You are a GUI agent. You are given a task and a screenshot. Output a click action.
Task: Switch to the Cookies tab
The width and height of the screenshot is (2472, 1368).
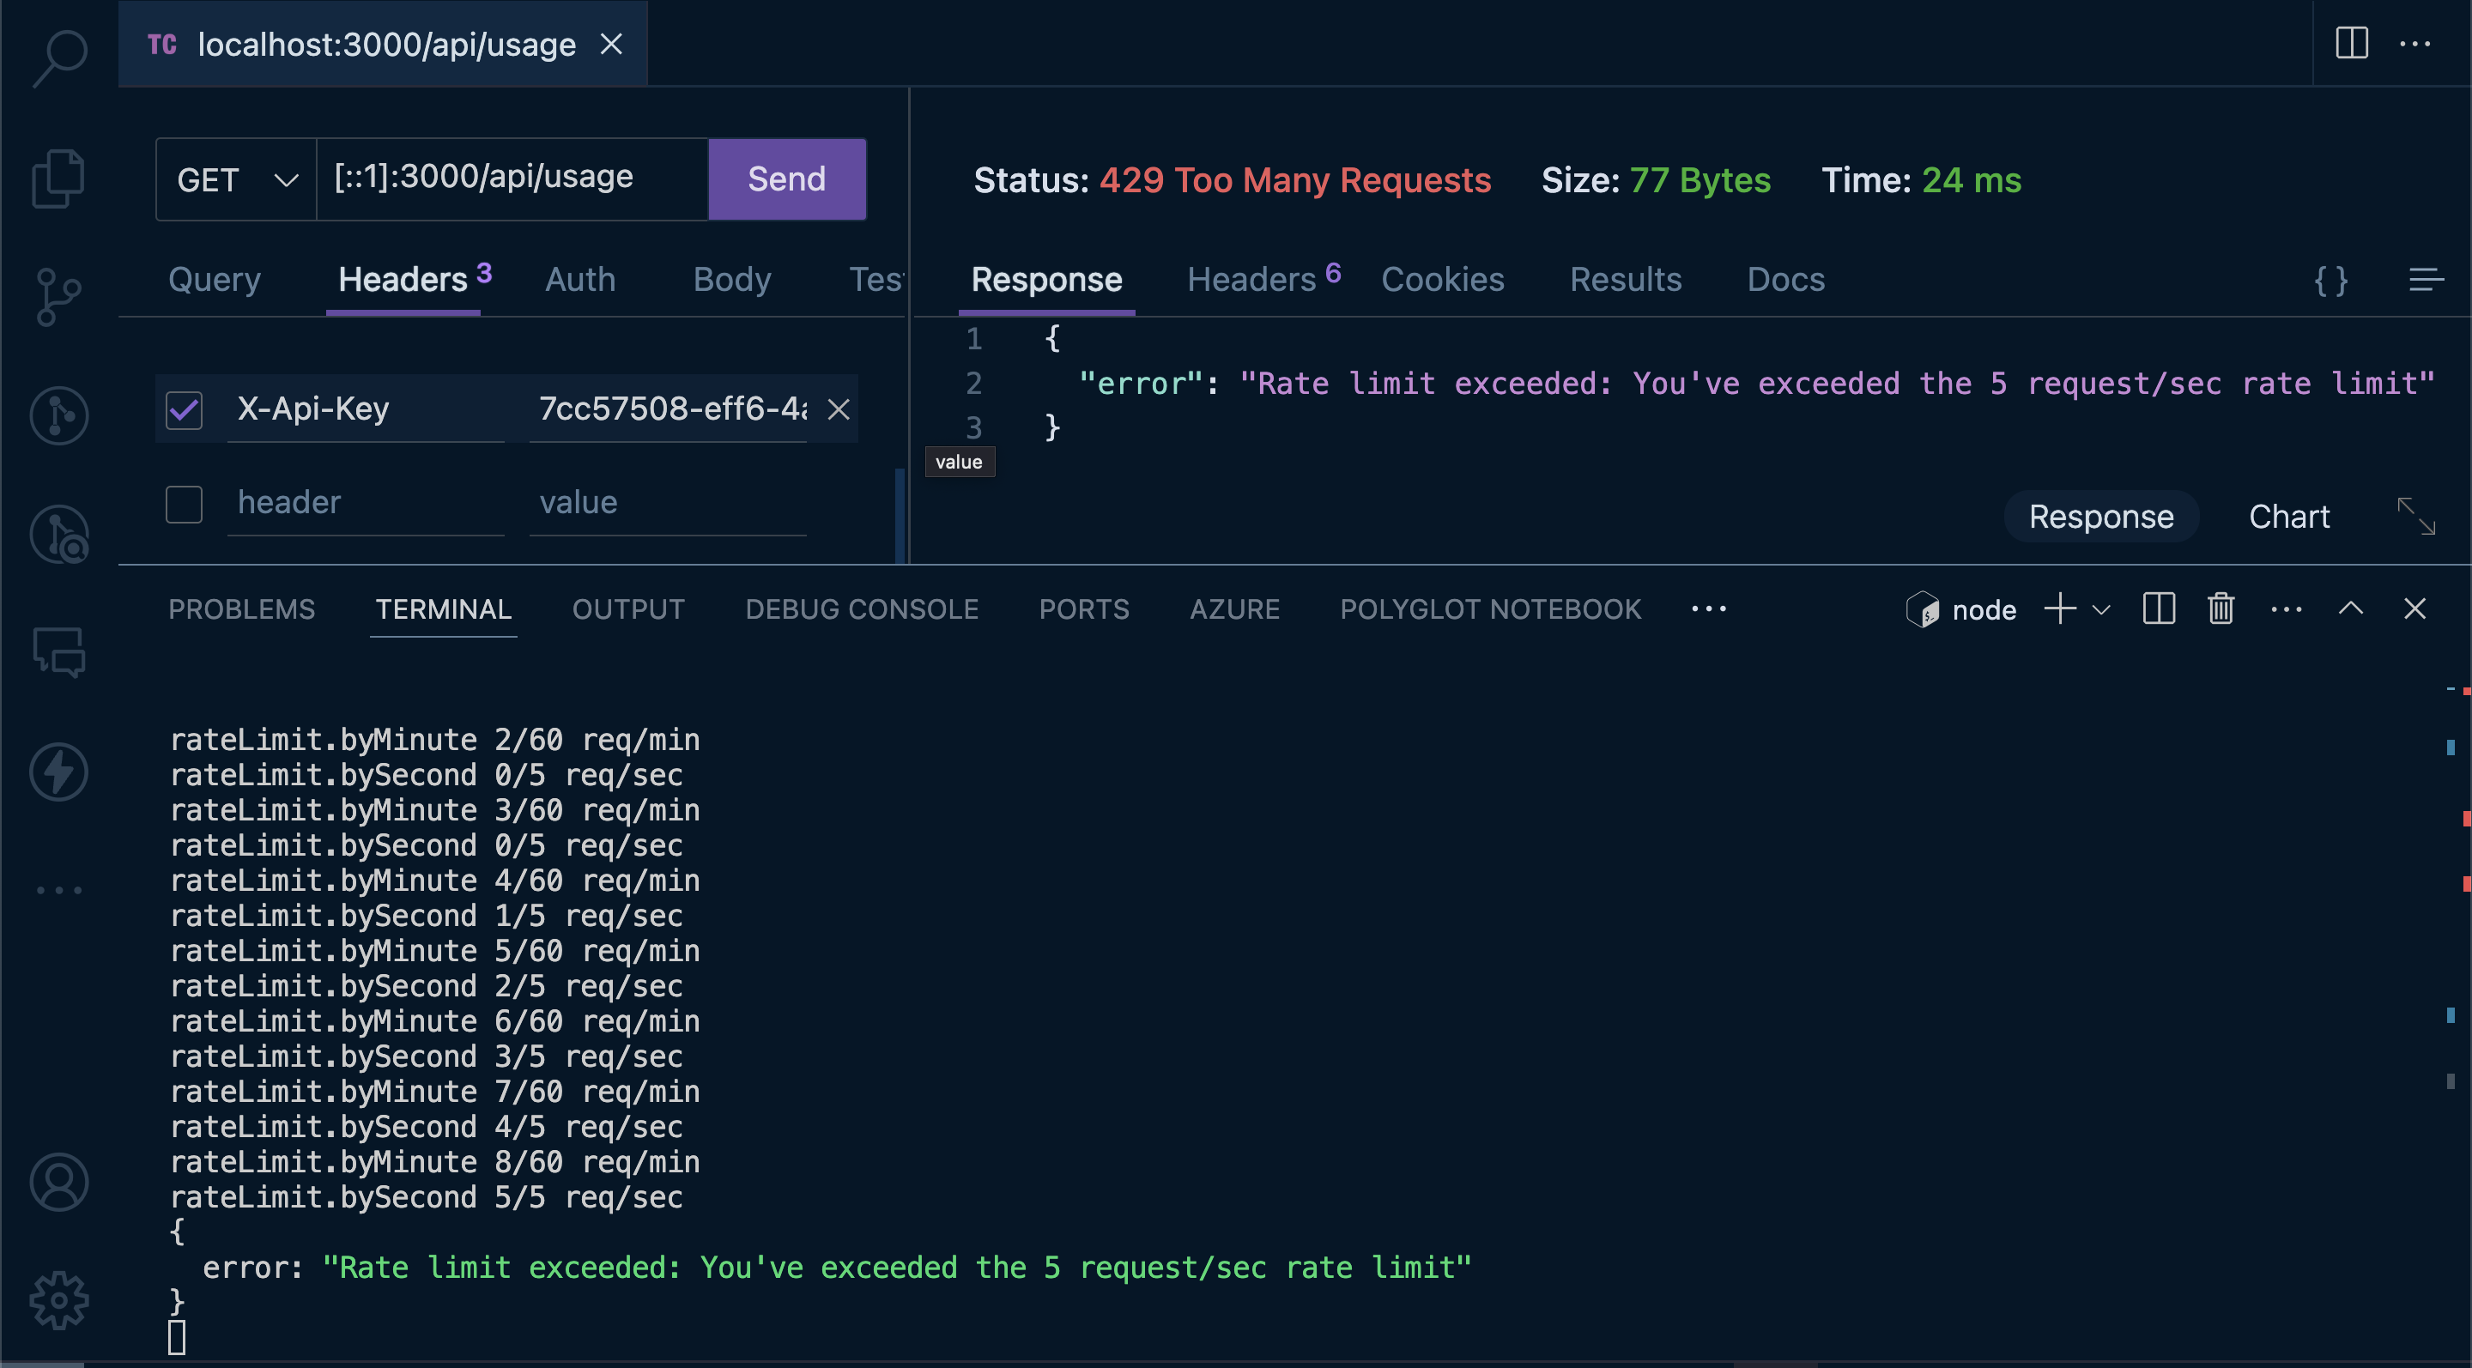coord(1442,279)
